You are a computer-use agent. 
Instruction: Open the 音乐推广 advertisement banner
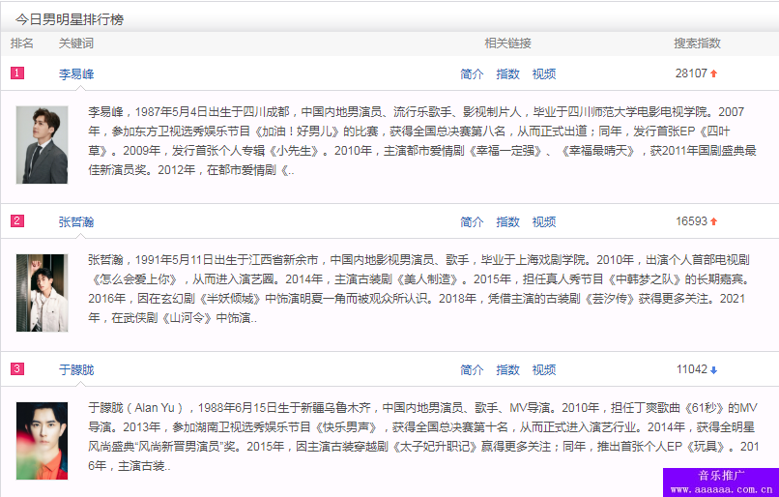[x=721, y=482]
